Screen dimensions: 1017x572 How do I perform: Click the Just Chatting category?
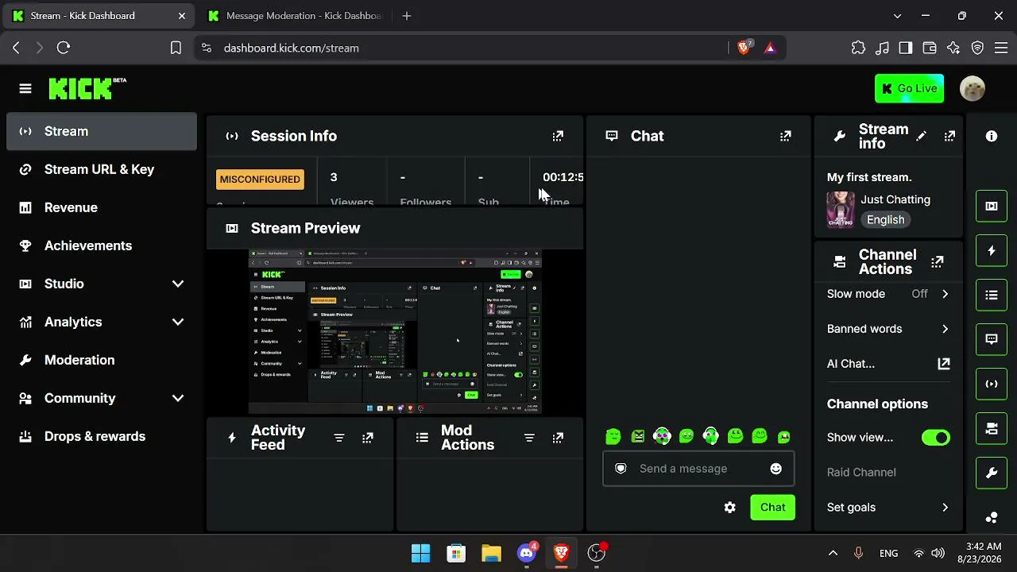coord(895,199)
